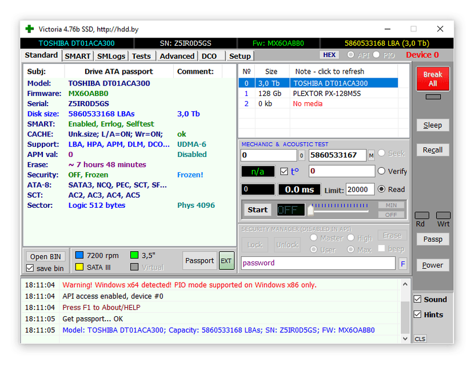Click the red Break All button
The height and width of the screenshot is (367, 475).
pos(432,79)
